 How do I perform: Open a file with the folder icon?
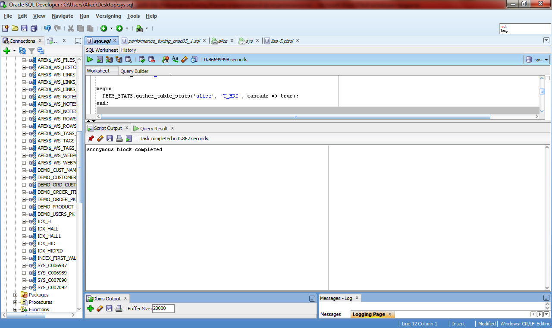click(x=15, y=28)
